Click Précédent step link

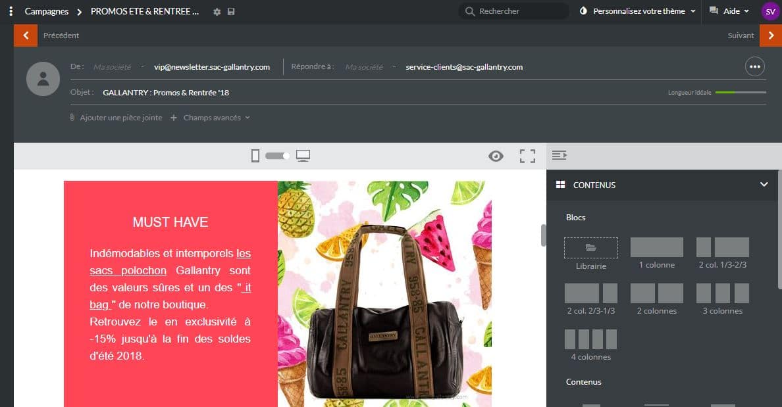[61, 36]
